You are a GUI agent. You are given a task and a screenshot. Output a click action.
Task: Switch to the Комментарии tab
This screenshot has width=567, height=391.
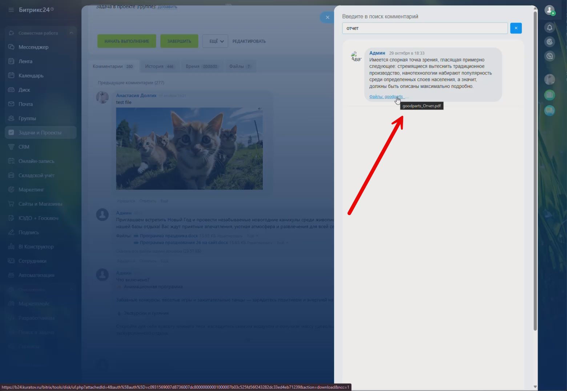(113, 66)
